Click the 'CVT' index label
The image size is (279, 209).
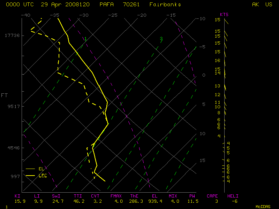95,196
